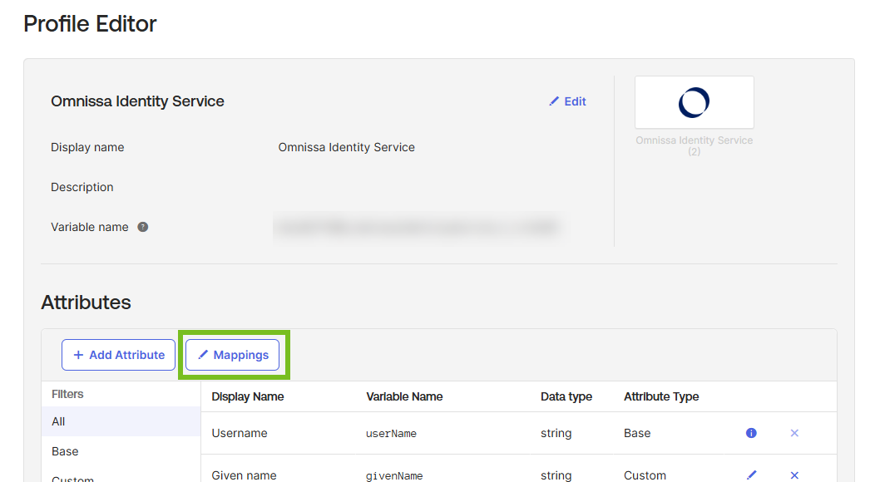Image resolution: width=875 pixels, height=482 pixels.
Task: Click the Custom attribute type in Given name row
Action: tap(645, 475)
